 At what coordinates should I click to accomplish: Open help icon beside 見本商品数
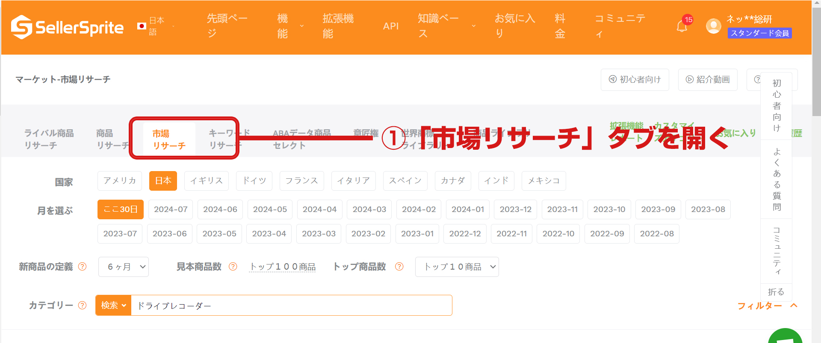click(x=233, y=267)
